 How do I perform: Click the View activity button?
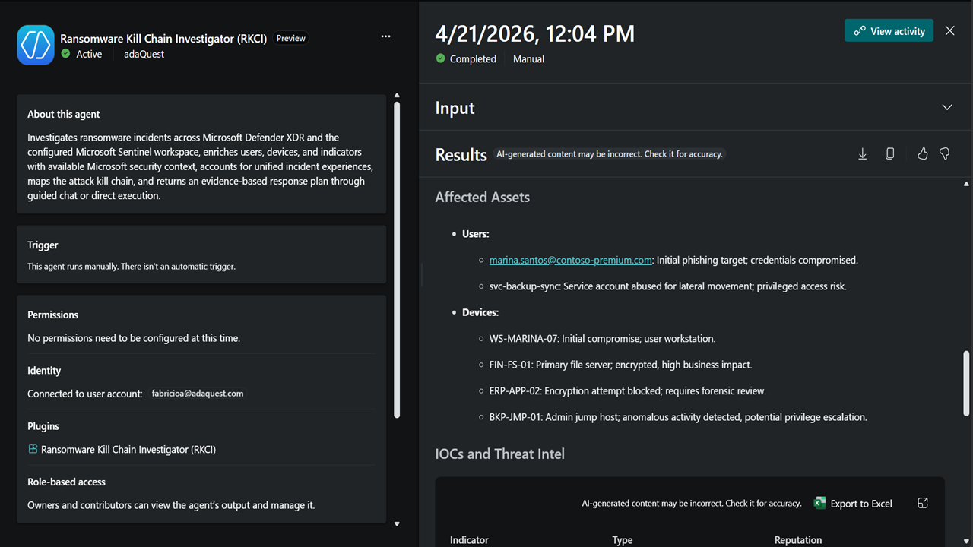coord(889,31)
